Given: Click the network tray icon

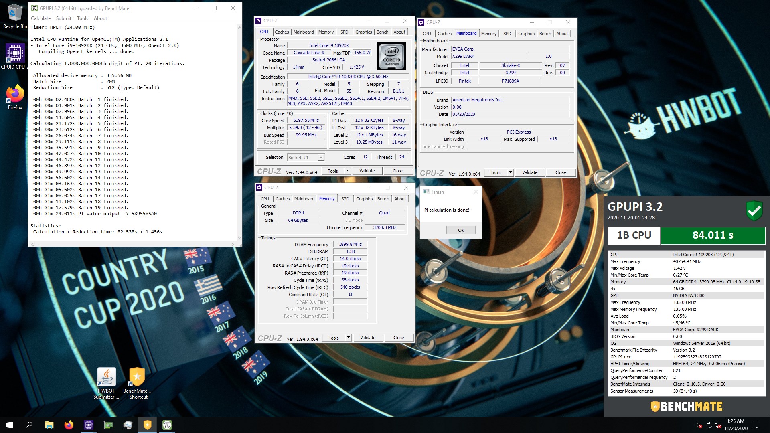Looking at the screenshot, I should [718, 425].
